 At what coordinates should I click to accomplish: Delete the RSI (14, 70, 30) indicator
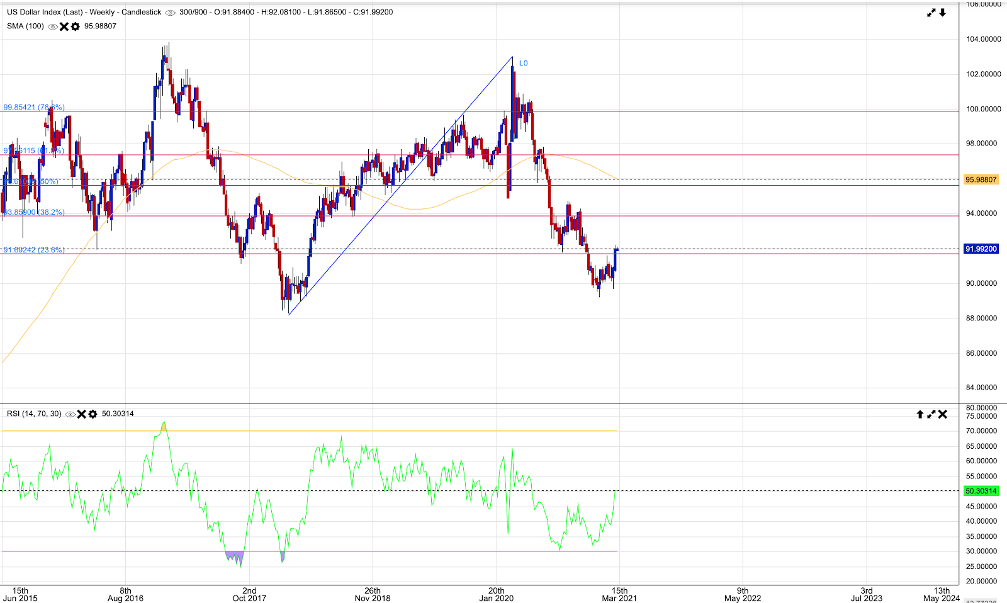(x=82, y=414)
